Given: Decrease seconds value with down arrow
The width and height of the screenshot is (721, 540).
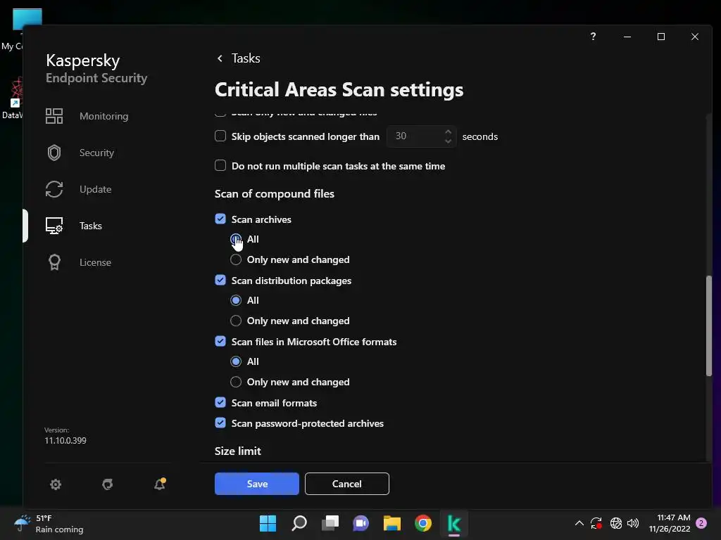Looking at the screenshot, I should coord(448,141).
